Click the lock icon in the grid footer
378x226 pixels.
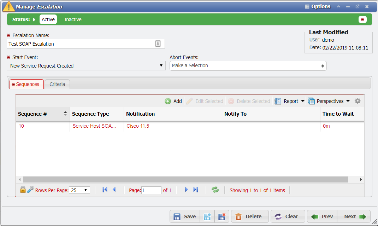(23, 190)
